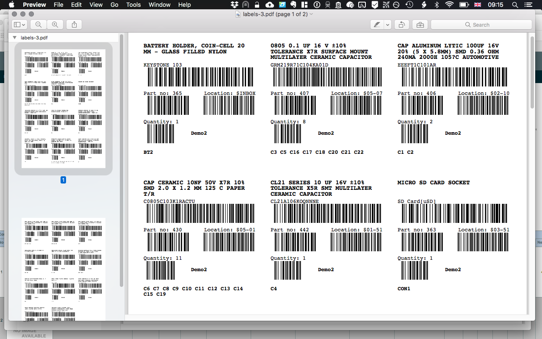This screenshot has height=339, width=542.
Task: Open the Help menu
Action: click(x=184, y=5)
